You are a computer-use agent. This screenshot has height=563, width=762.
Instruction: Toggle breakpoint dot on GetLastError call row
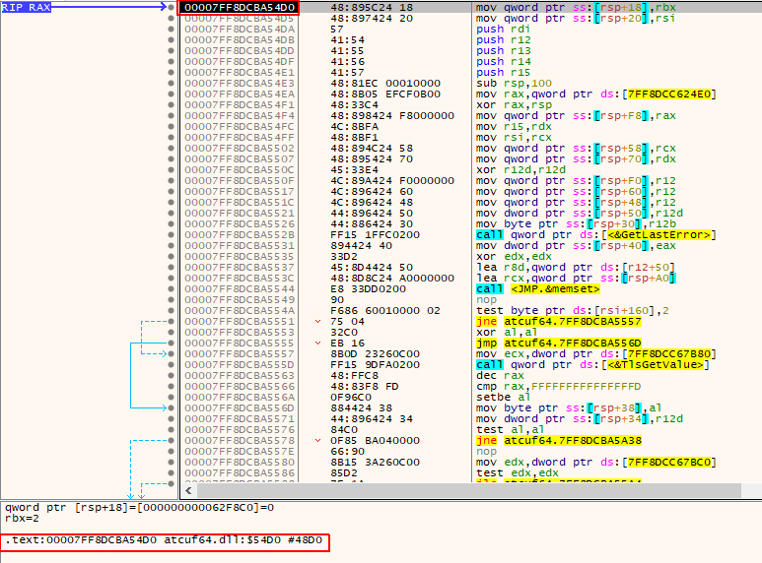tap(171, 234)
